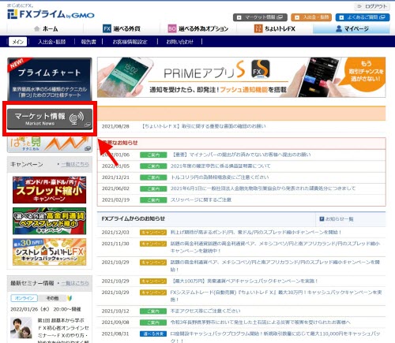Open the 2021年6月1日 notice link
The image size is (395, 343).
coord(263,188)
